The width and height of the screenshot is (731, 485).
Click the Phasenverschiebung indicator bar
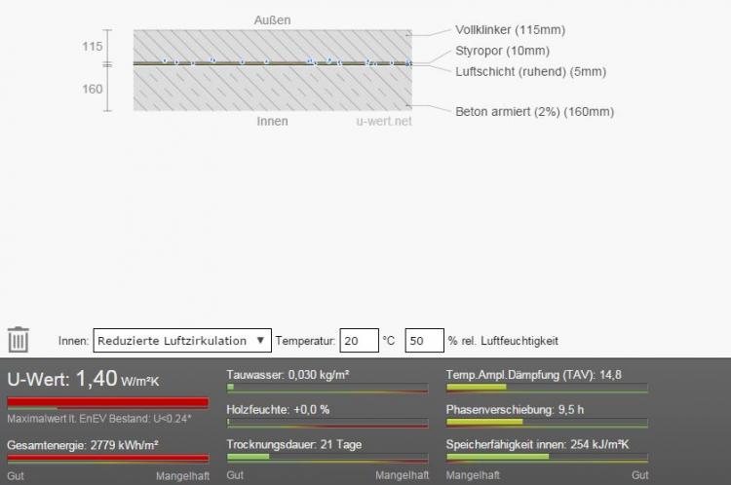[547, 423]
